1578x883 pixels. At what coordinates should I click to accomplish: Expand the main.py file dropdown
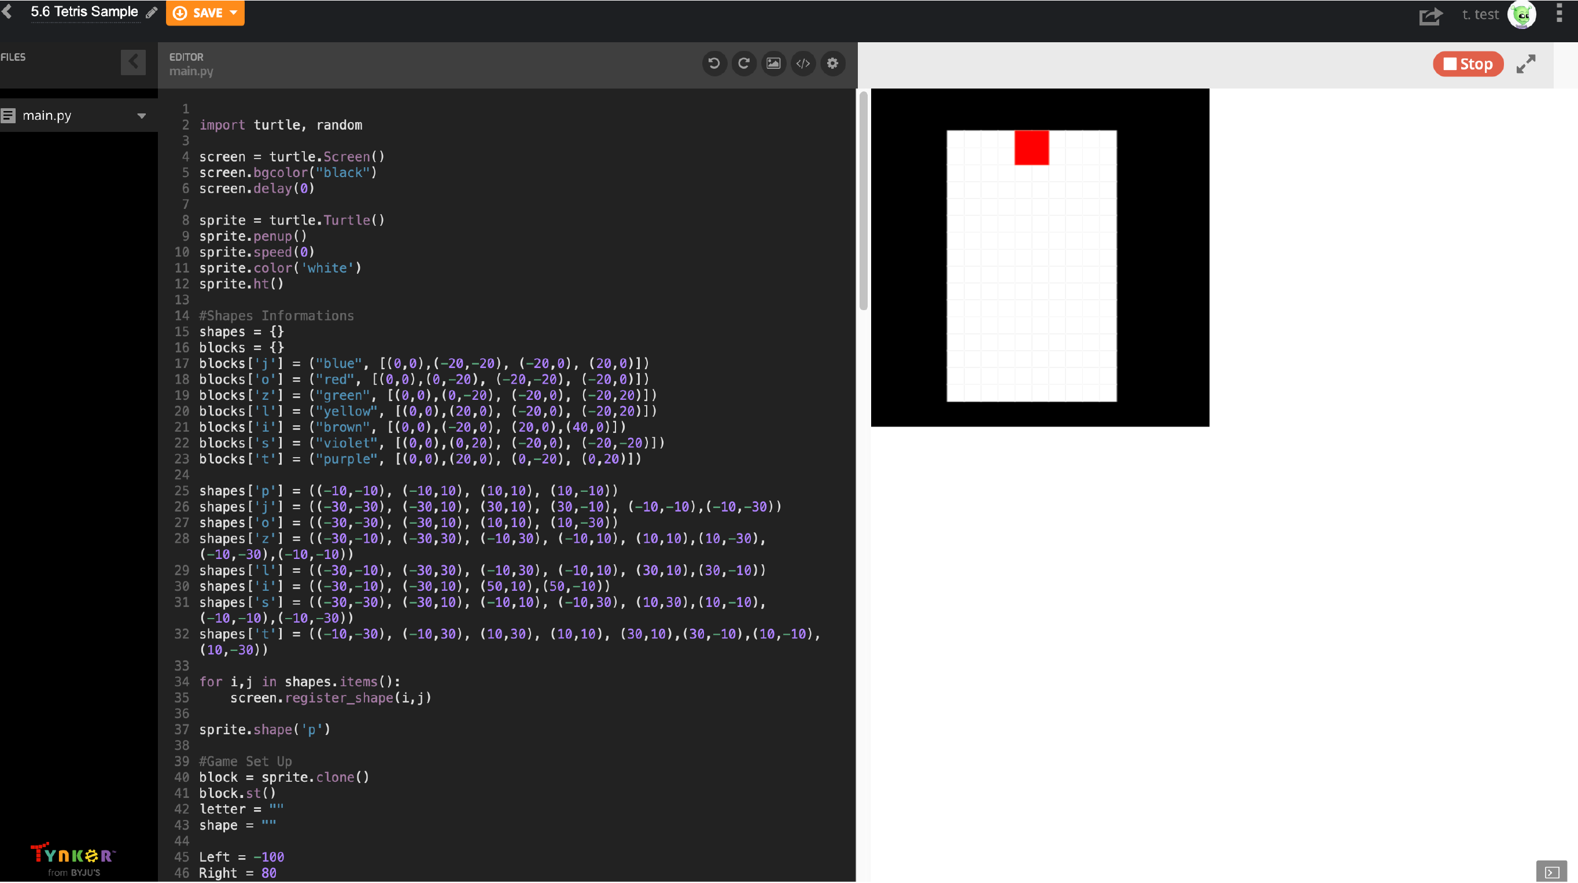142,116
